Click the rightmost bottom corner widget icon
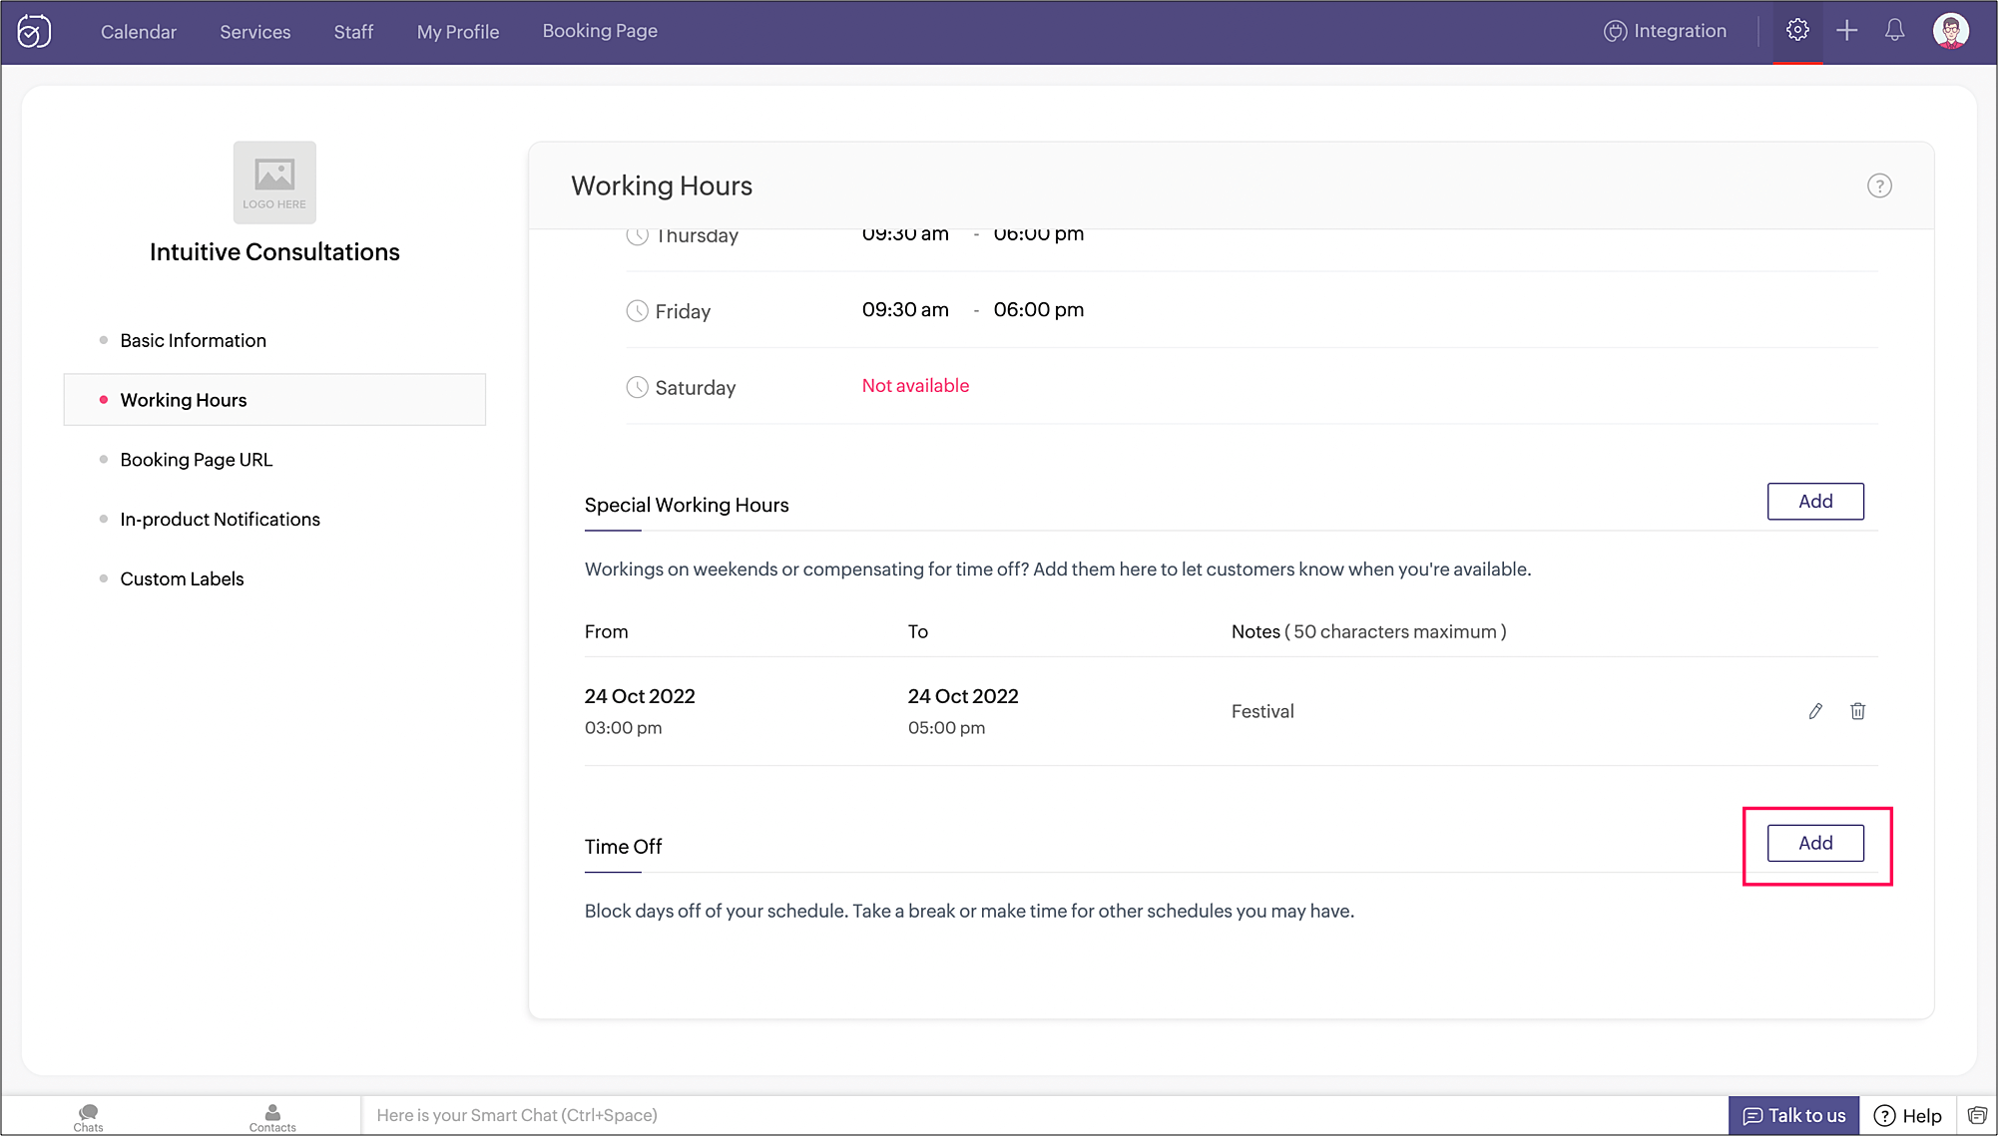Viewport: 1998px width, 1136px height. pos(1977,1115)
